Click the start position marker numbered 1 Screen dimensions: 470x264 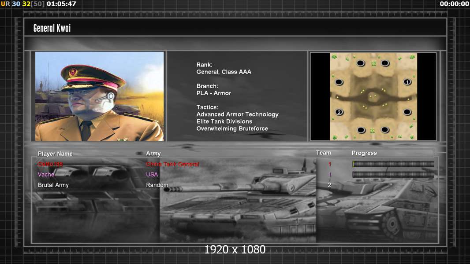point(407,82)
